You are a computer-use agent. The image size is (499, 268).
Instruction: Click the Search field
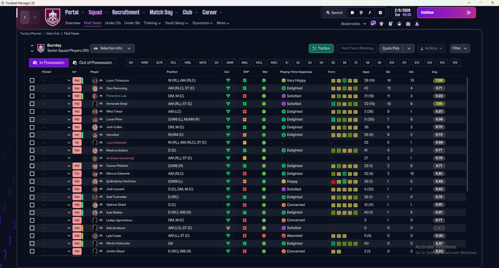click(334, 12)
